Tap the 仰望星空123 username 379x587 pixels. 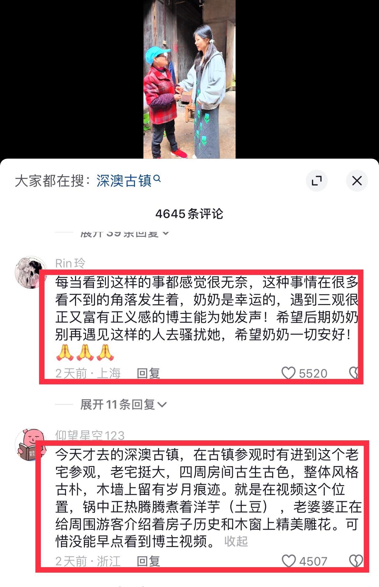point(90,435)
